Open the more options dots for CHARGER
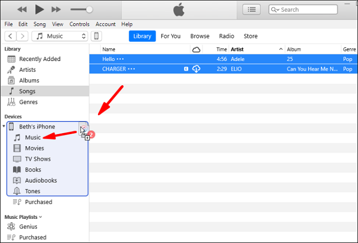 pos(131,69)
